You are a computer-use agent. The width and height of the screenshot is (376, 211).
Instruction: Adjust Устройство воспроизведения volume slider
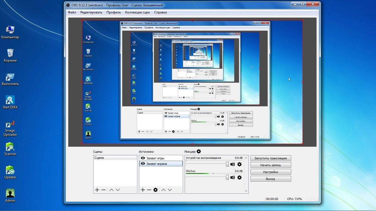tap(227, 164)
